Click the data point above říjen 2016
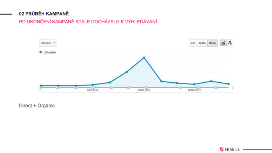Screen dimensions: 272x153 (92, 85)
